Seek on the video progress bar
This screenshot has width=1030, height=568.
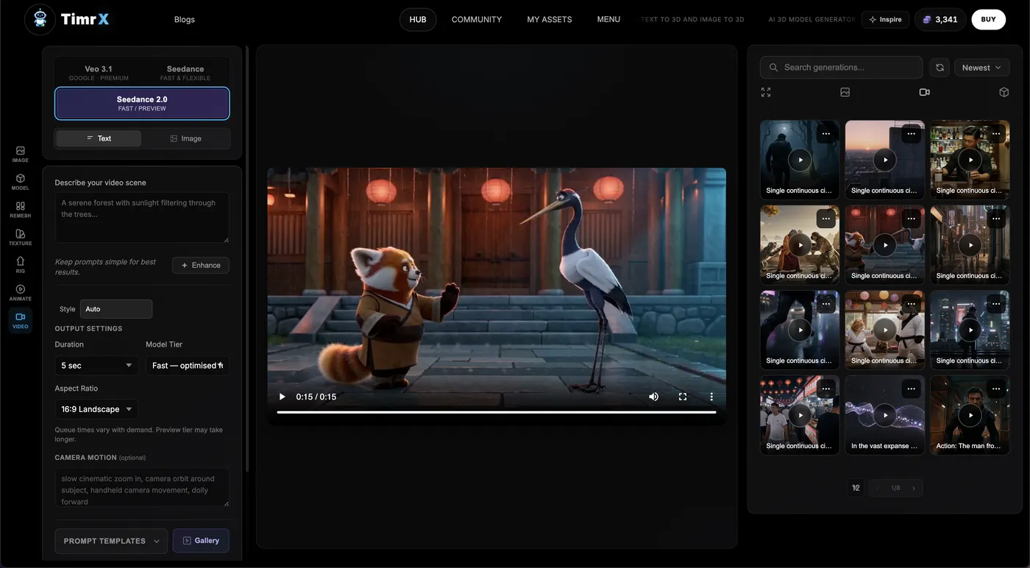[497, 412]
